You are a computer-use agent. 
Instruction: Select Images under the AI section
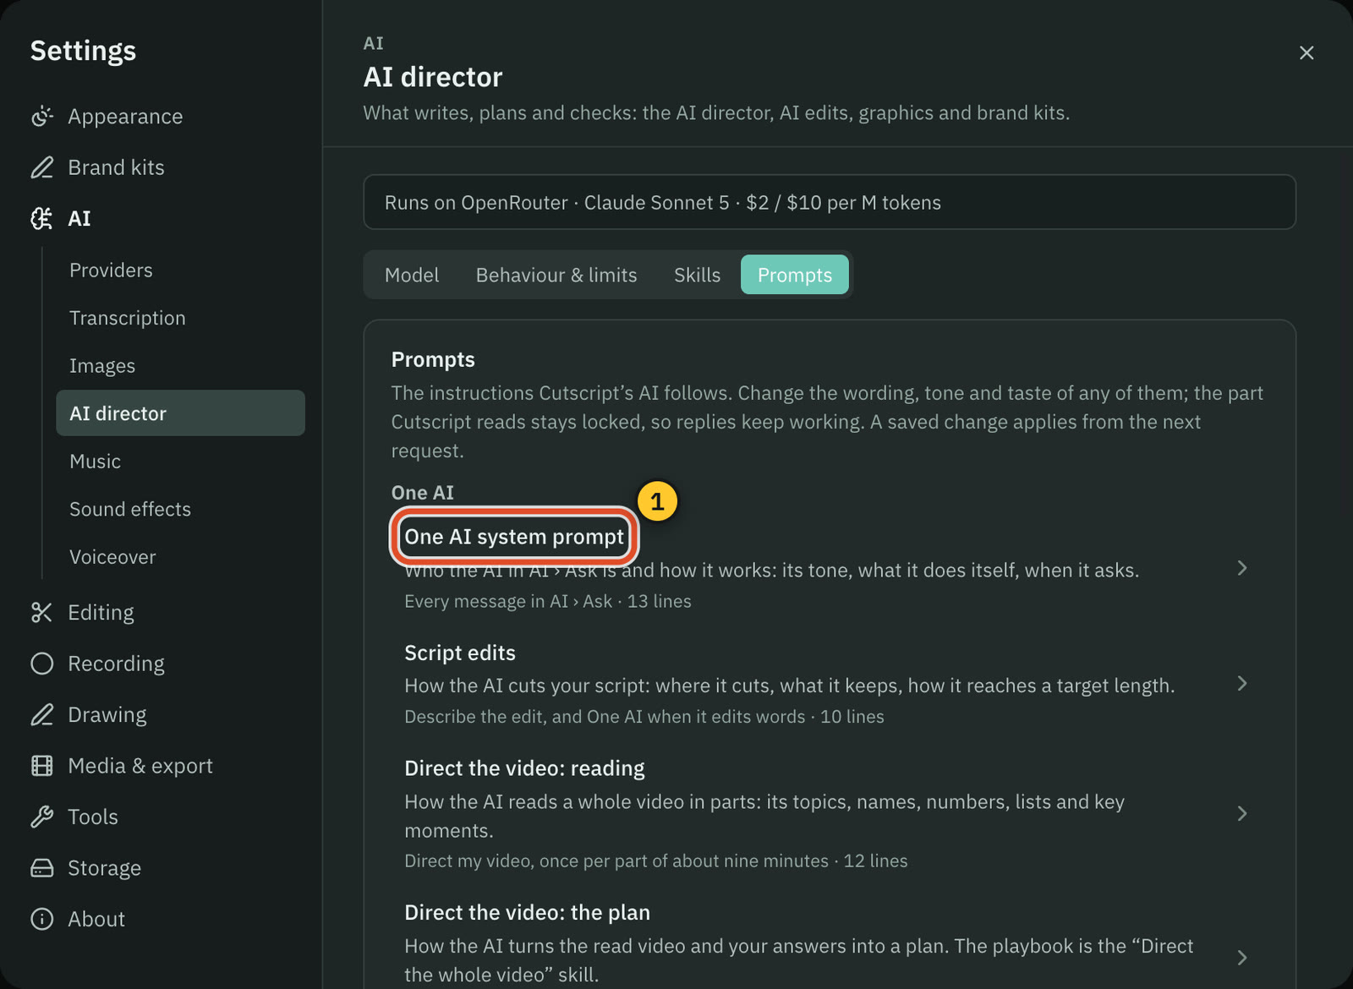tap(180, 366)
